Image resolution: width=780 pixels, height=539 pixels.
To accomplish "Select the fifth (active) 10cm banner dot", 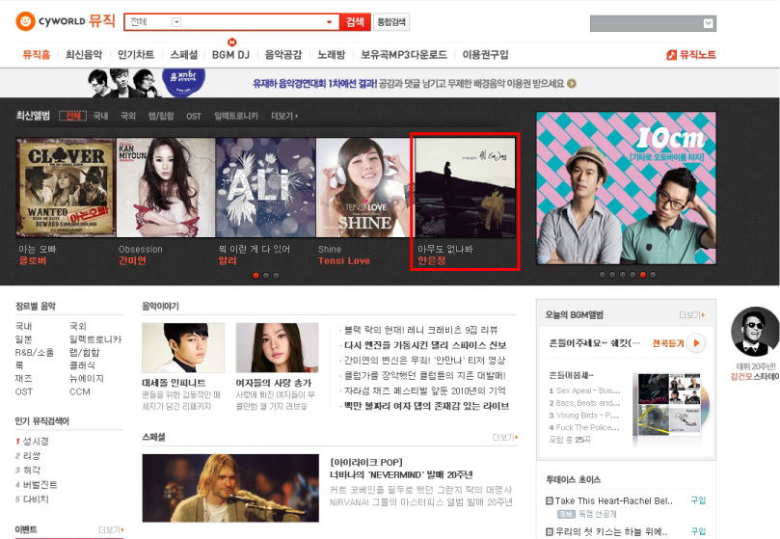I will [x=643, y=274].
